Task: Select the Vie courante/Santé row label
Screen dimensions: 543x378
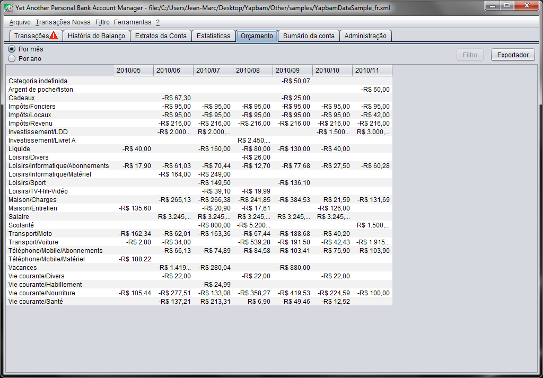Action: (36, 302)
